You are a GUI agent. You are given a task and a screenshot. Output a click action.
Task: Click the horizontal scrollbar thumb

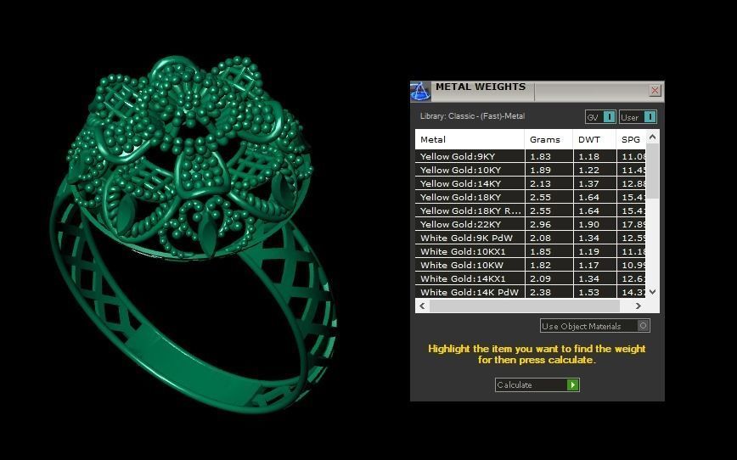525,306
